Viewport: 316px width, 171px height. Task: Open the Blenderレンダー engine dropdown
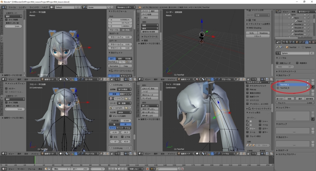[x=126, y=7]
